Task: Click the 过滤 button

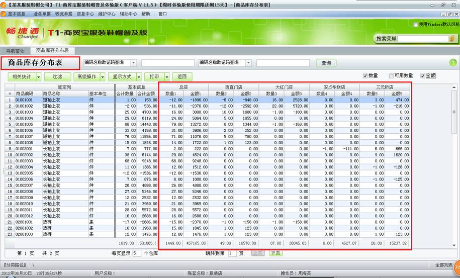Action: (57, 77)
